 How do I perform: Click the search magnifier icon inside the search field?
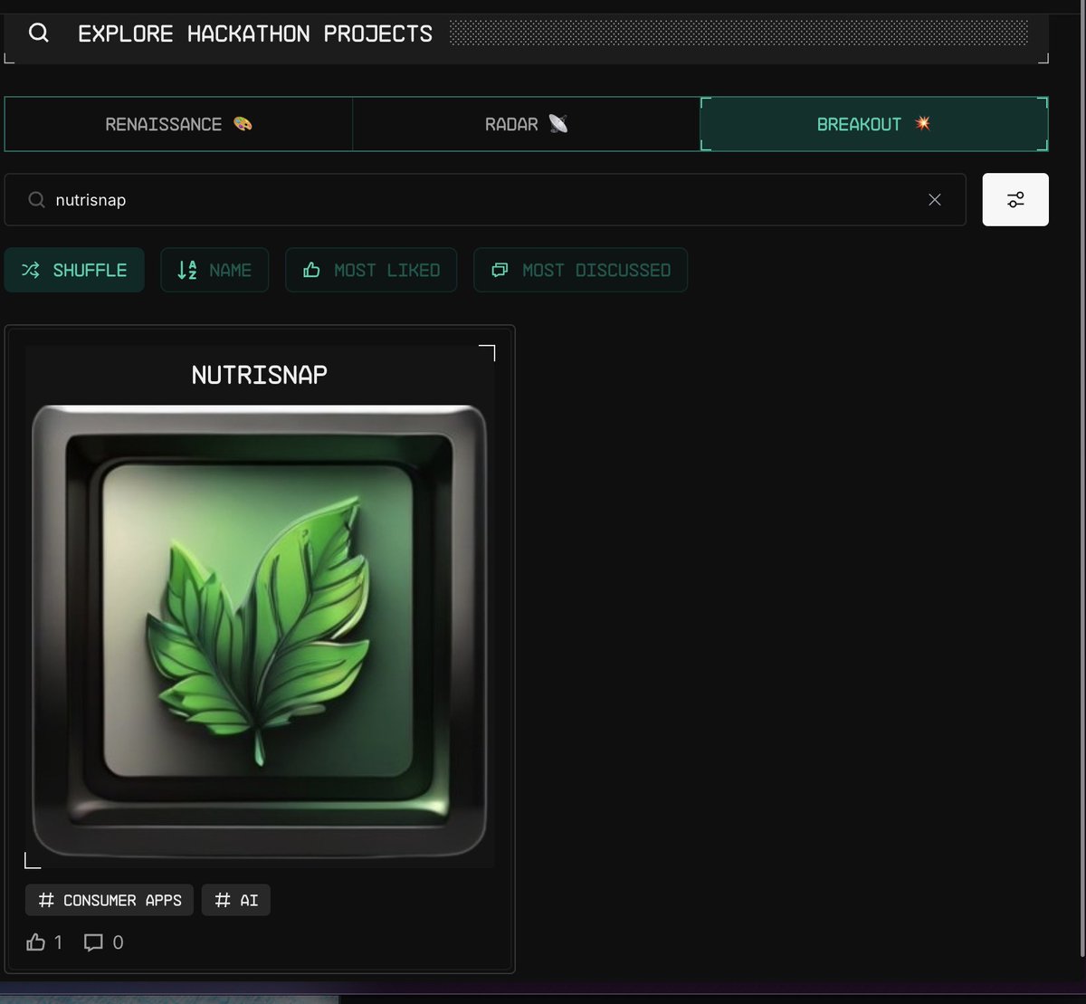[x=36, y=199]
